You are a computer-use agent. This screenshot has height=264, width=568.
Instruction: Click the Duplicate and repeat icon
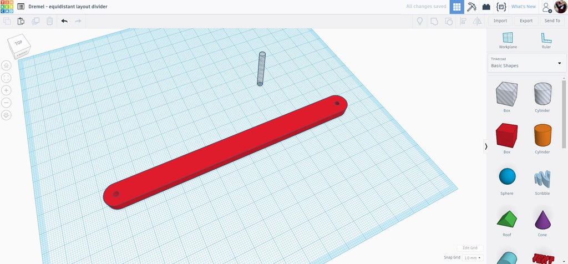[x=35, y=21]
